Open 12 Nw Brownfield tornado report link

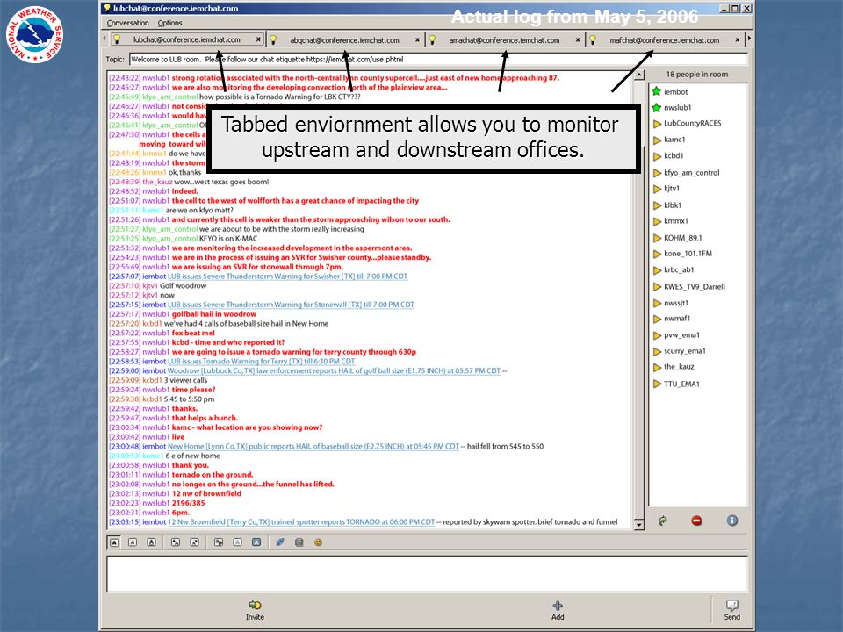pos(301,521)
